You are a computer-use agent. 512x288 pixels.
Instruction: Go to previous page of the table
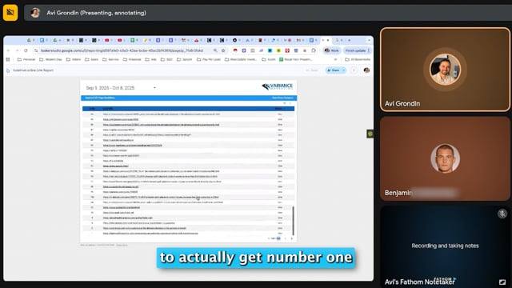(286, 238)
